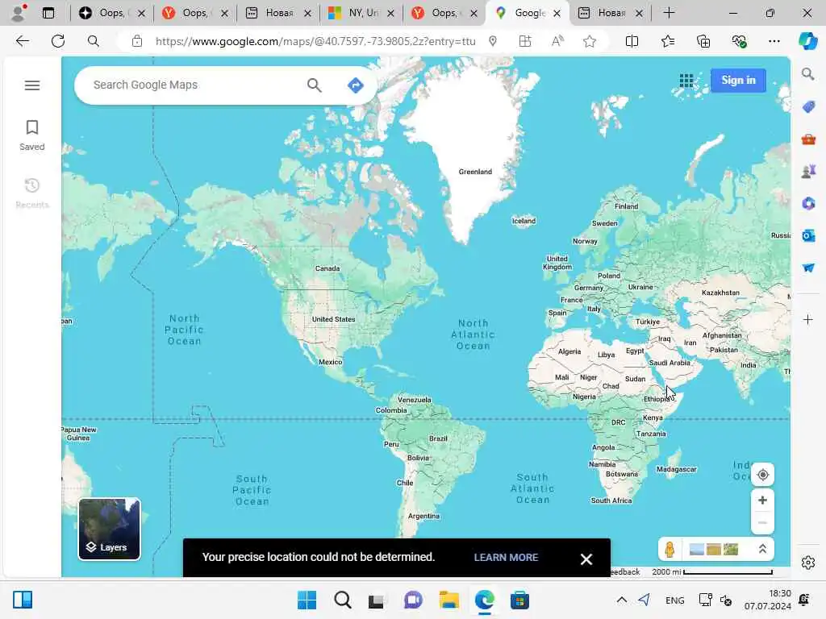Select the Street View pegman
The image size is (826, 619).
point(670,550)
